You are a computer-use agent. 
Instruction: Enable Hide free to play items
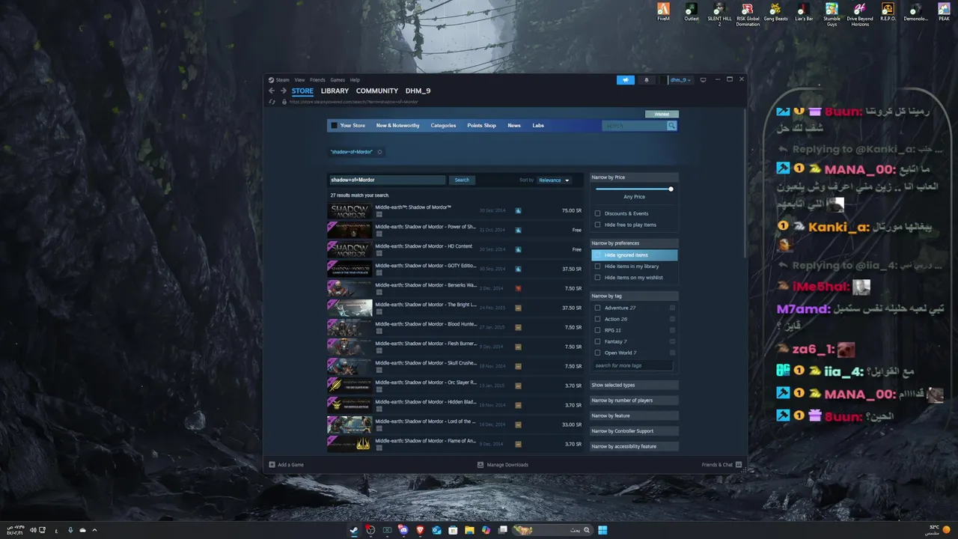pyautogui.click(x=597, y=225)
